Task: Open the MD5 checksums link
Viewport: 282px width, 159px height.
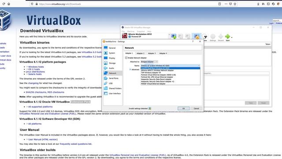Action: point(56,92)
